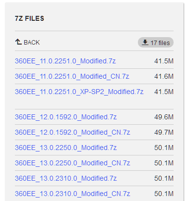Download all 17 files button

point(156,43)
